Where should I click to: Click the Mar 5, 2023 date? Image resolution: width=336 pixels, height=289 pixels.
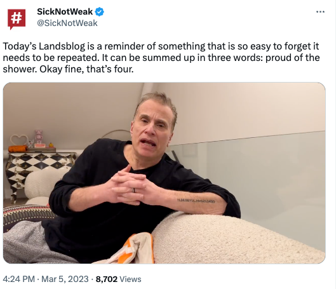coord(65,279)
